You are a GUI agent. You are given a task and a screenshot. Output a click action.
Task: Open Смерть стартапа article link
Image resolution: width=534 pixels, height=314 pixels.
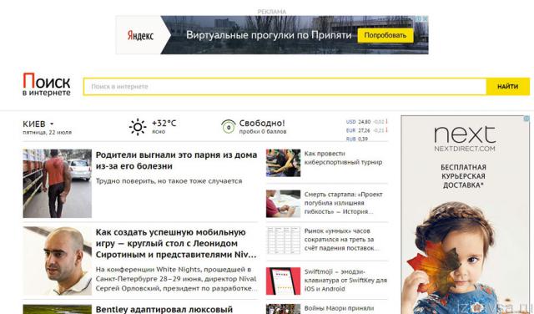[343, 203]
